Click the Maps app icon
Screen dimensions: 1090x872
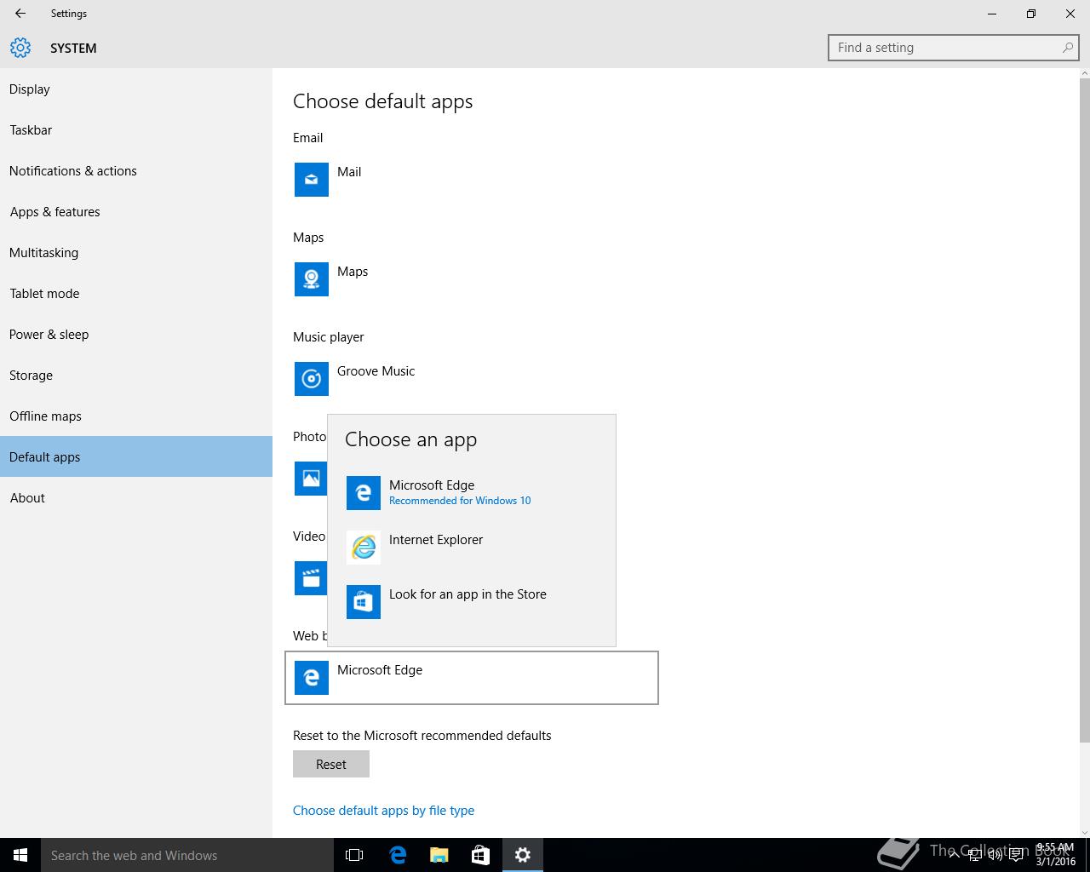point(311,279)
